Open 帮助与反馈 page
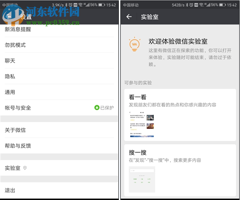The height and width of the screenshot is (200, 240). pyautogui.click(x=59, y=146)
